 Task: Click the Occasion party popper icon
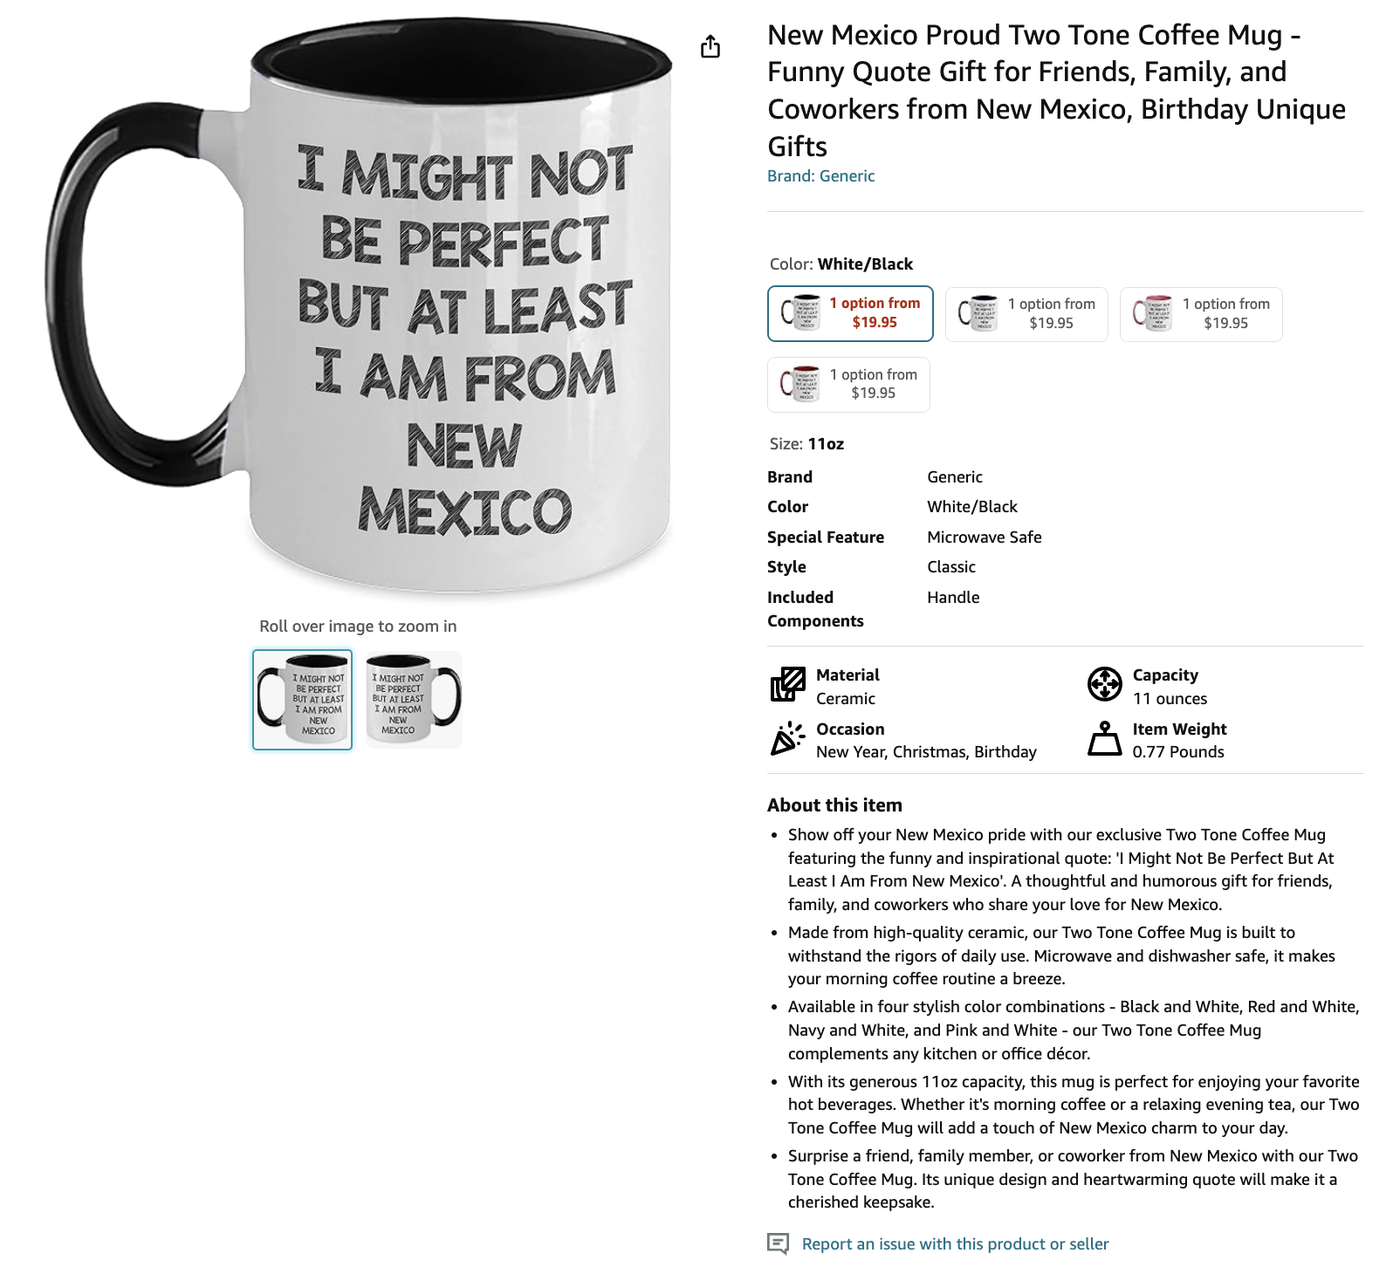click(787, 738)
